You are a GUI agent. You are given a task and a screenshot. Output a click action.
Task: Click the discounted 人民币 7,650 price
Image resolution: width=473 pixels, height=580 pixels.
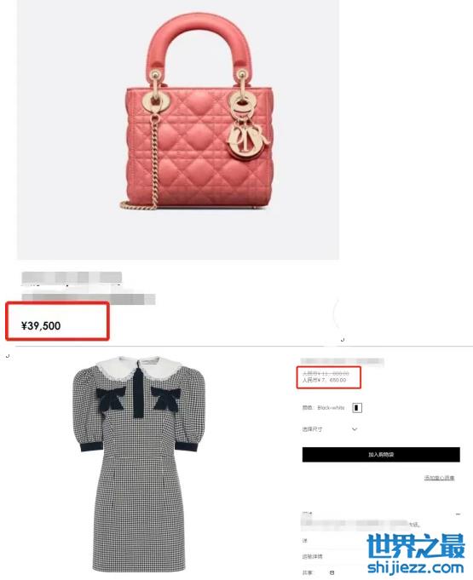(324, 380)
